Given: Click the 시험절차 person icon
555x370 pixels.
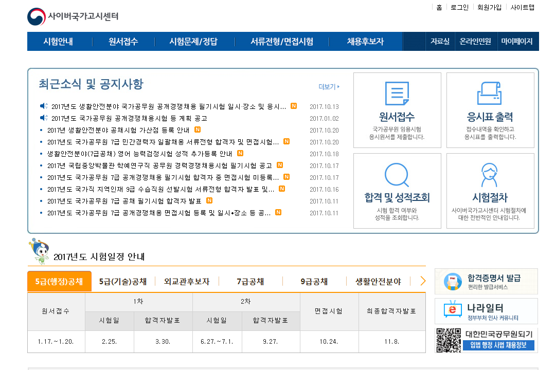Looking at the screenshot, I should (490, 175).
